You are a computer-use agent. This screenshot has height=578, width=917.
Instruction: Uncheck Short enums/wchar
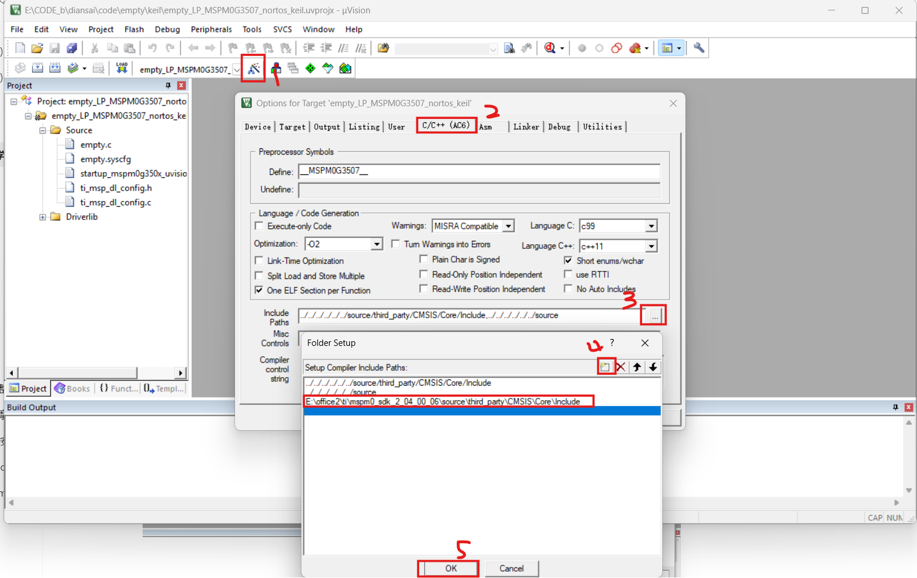pos(568,260)
